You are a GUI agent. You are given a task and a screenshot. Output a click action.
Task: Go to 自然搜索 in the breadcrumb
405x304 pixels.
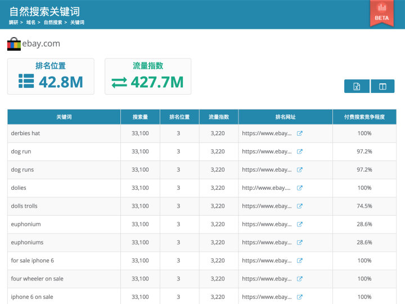click(53, 23)
